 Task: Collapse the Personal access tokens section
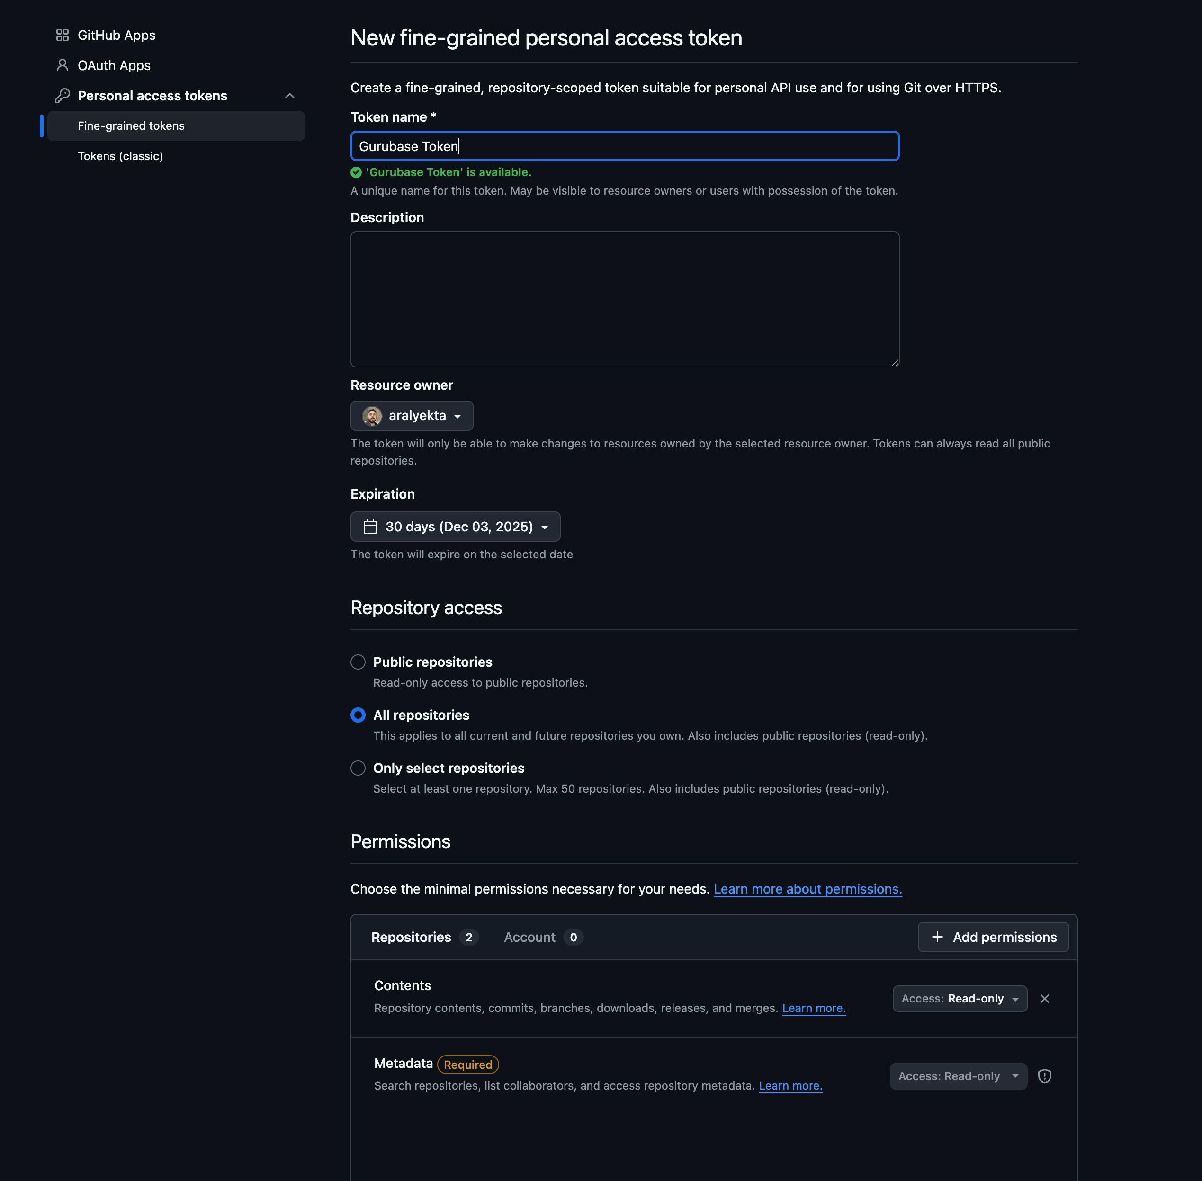pyautogui.click(x=290, y=96)
